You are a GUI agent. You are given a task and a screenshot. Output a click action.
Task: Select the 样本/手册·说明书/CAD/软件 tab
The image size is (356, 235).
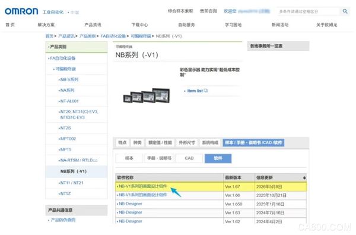253,142
